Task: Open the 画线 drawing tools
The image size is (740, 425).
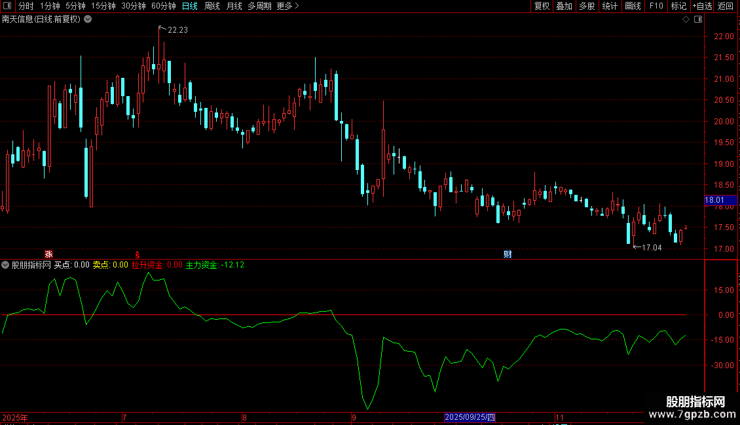Action: pyautogui.click(x=633, y=6)
